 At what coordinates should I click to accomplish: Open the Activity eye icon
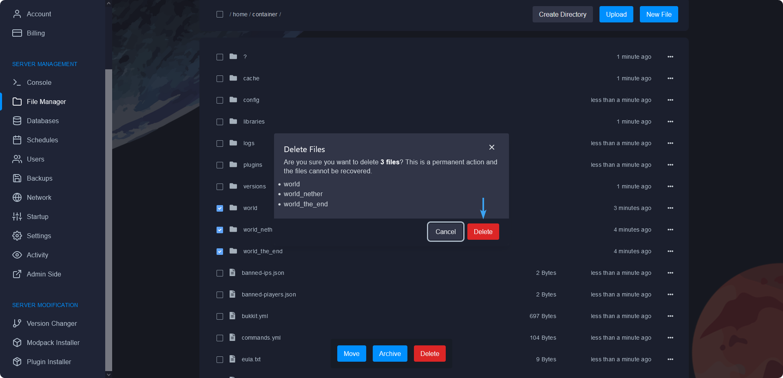click(17, 255)
